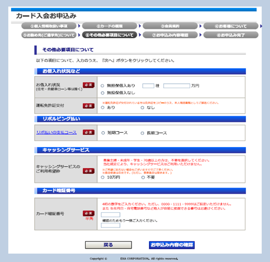Go to step ①個人情報取扱い事項
This screenshot has width=270, height=262.
click(x=49, y=26)
